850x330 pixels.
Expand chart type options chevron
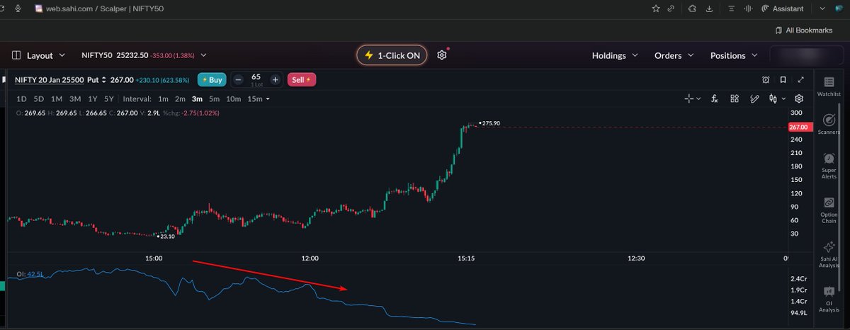click(x=783, y=98)
